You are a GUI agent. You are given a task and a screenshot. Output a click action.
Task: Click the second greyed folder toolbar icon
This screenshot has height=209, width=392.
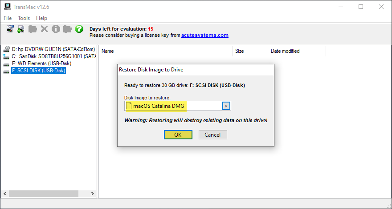click(x=67, y=29)
